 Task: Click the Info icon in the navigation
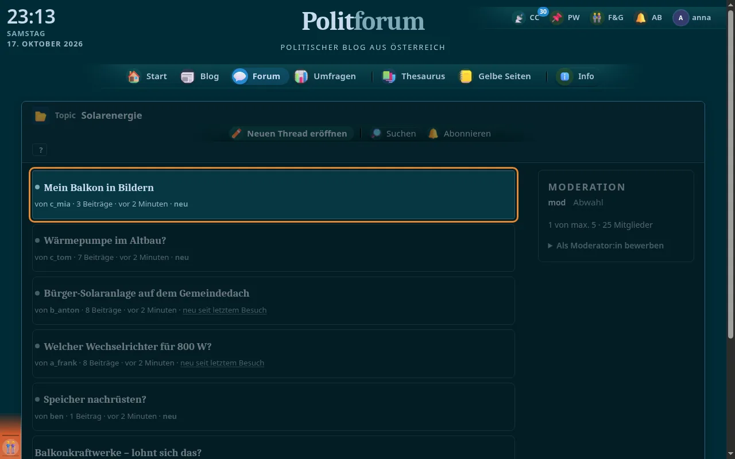pos(564,76)
